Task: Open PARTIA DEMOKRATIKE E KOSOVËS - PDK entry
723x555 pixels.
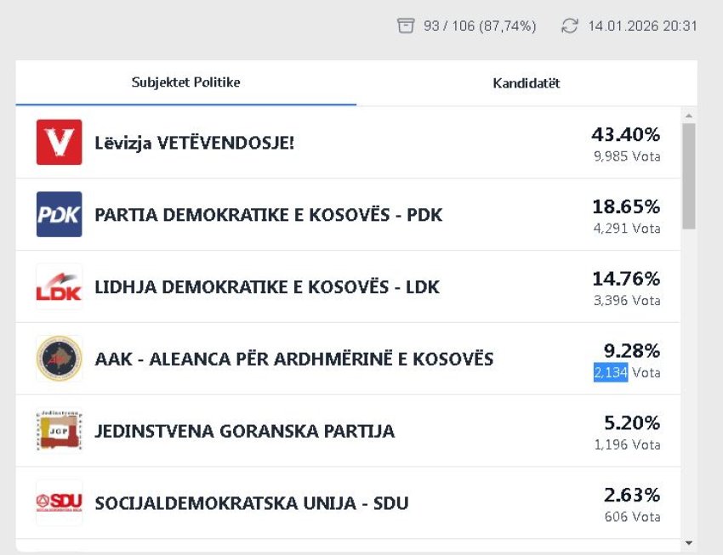Action: click(268, 215)
